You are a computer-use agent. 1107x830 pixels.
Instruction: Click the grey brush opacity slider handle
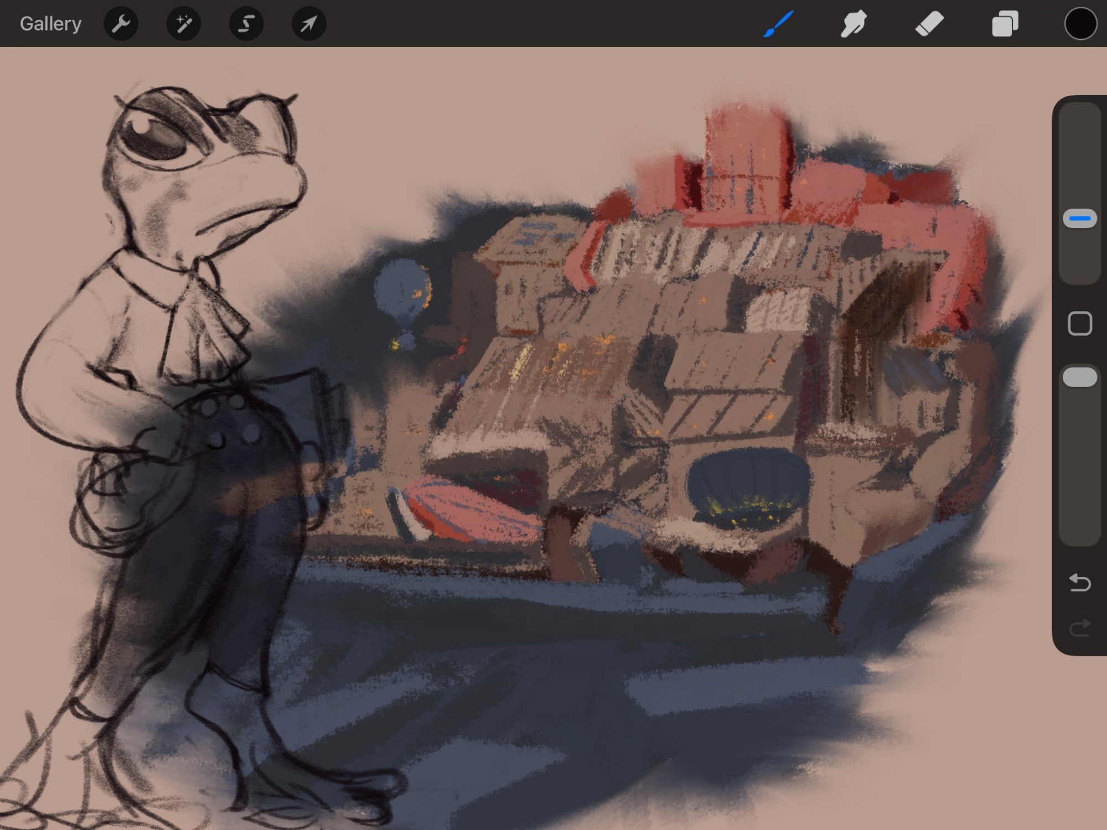coord(1079,377)
